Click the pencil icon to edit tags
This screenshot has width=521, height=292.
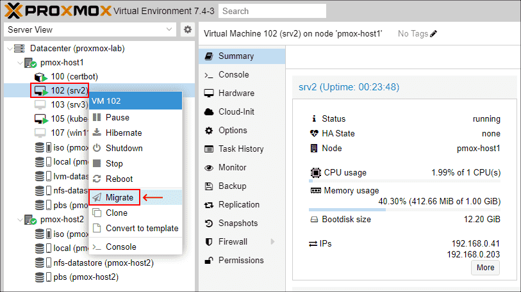click(x=434, y=33)
